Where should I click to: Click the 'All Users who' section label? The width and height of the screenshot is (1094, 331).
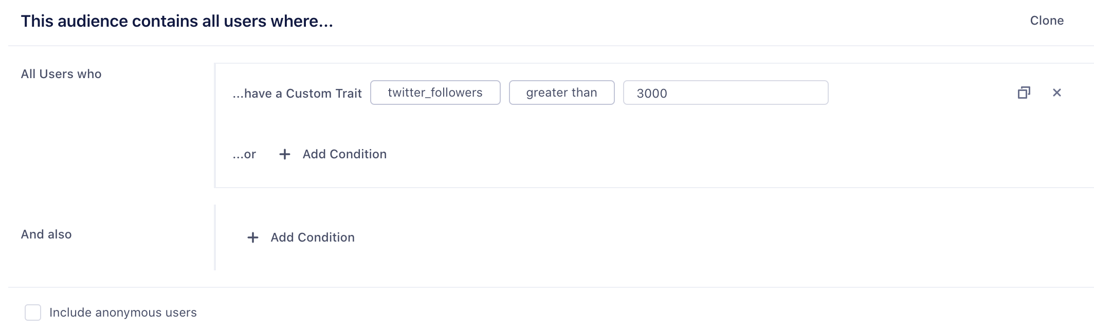click(61, 74)
